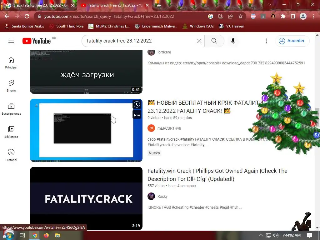Click the YouTube logo
320x240 pixels.
pyautogui.click(x=37, y=41)
